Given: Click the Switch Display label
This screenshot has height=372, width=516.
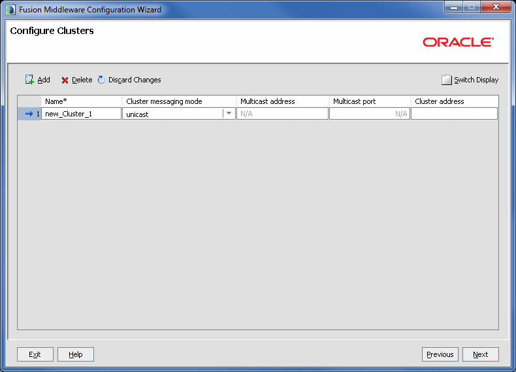Looking at the screenshot, I should [x=476, y=80].
